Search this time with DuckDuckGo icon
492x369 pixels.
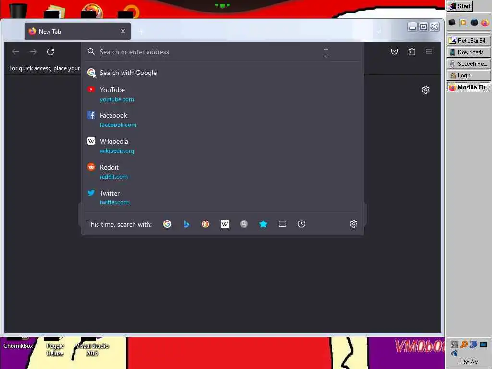pos(206,224)
